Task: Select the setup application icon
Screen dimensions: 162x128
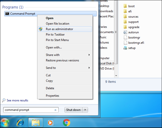Action: click(x=125, y=48)
